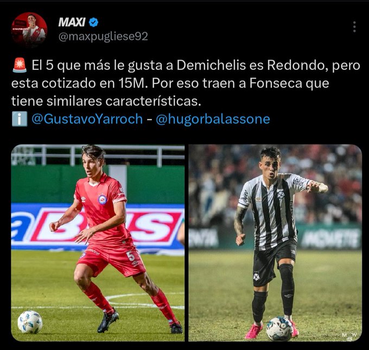This screenshot has height=350, width=369.
Task: Click the tweet text mentioning Demichelis
Action: pos(186,83)
